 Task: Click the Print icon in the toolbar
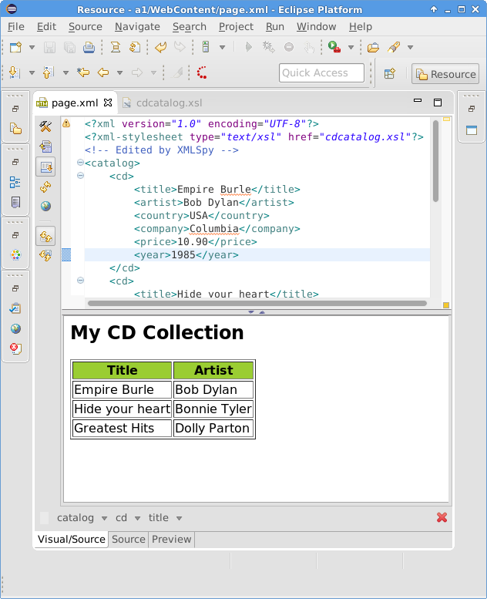89,47
